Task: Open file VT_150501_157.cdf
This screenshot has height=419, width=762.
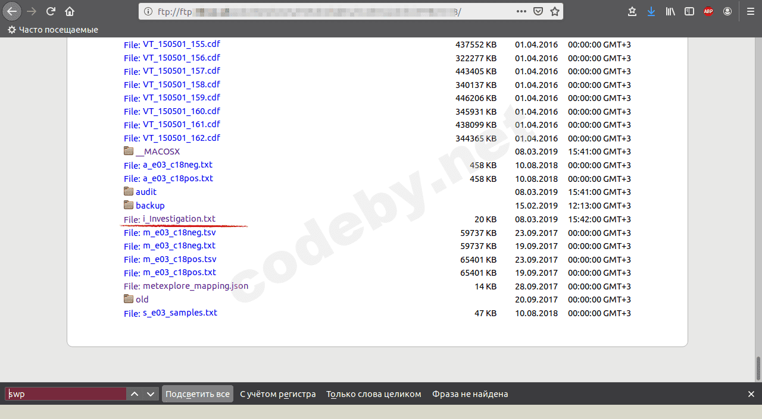Action: coord(182,71)
